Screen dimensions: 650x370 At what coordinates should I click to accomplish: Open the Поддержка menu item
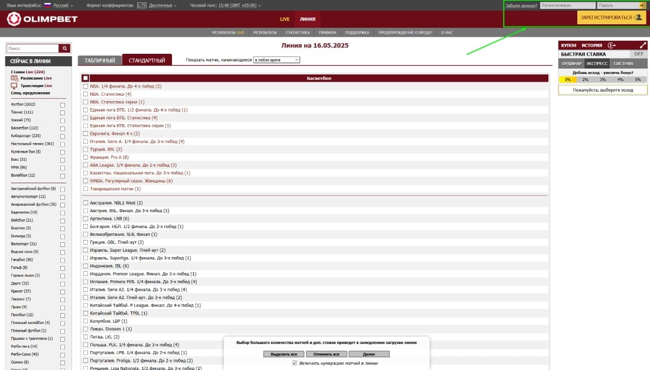357,33
